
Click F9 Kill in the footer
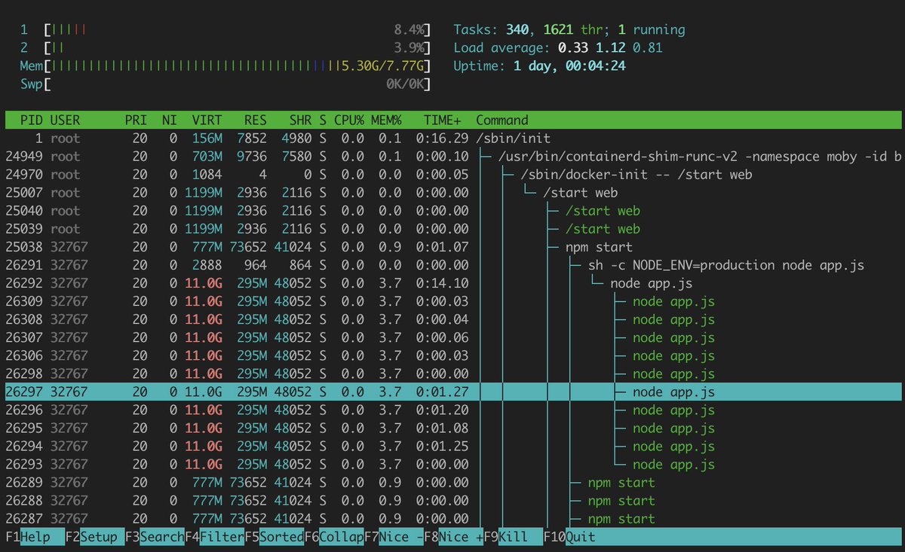513,537
